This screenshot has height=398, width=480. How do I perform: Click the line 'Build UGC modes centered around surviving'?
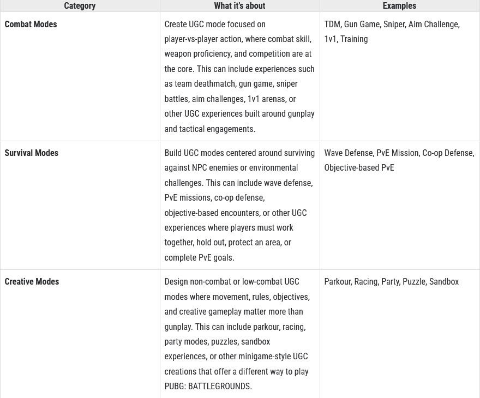click(239, 153)
